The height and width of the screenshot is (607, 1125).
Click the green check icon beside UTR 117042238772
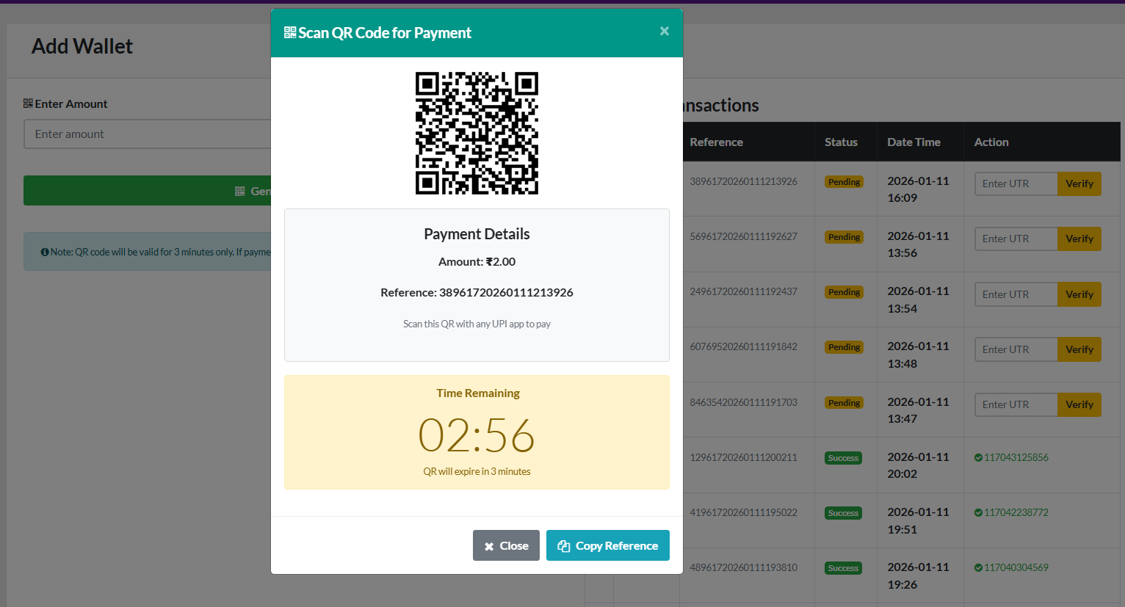(x=978, y=512)
